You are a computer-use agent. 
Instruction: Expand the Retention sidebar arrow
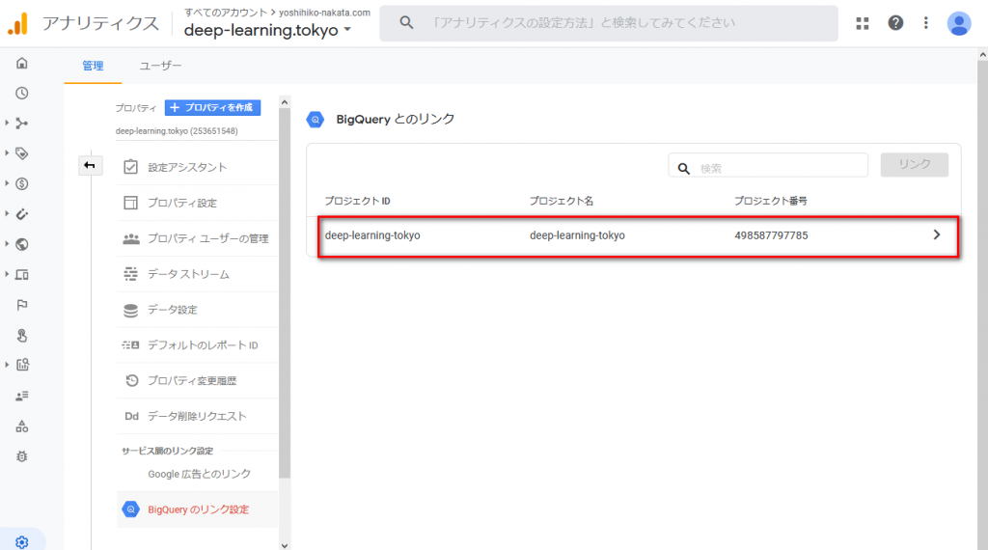pyautogui.click(x=7, y=213)
